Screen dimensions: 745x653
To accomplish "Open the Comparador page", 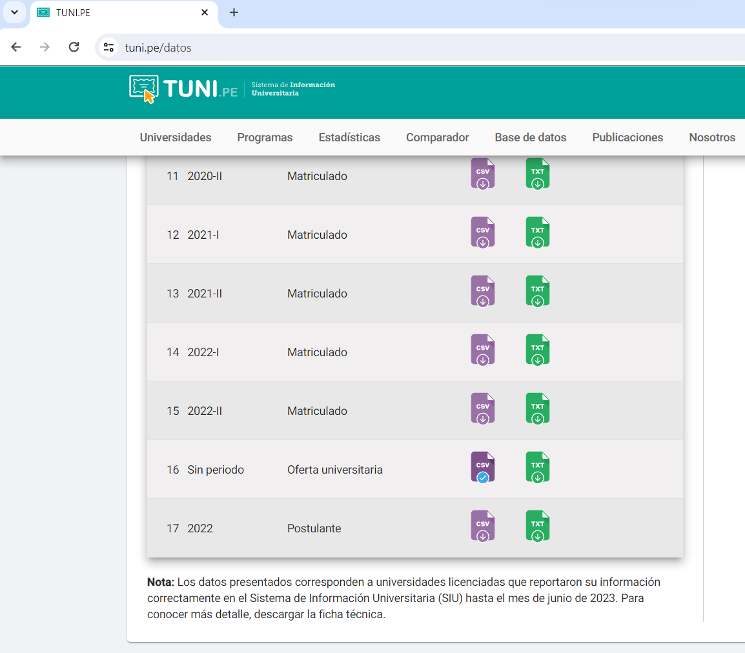I will point(437,137).
